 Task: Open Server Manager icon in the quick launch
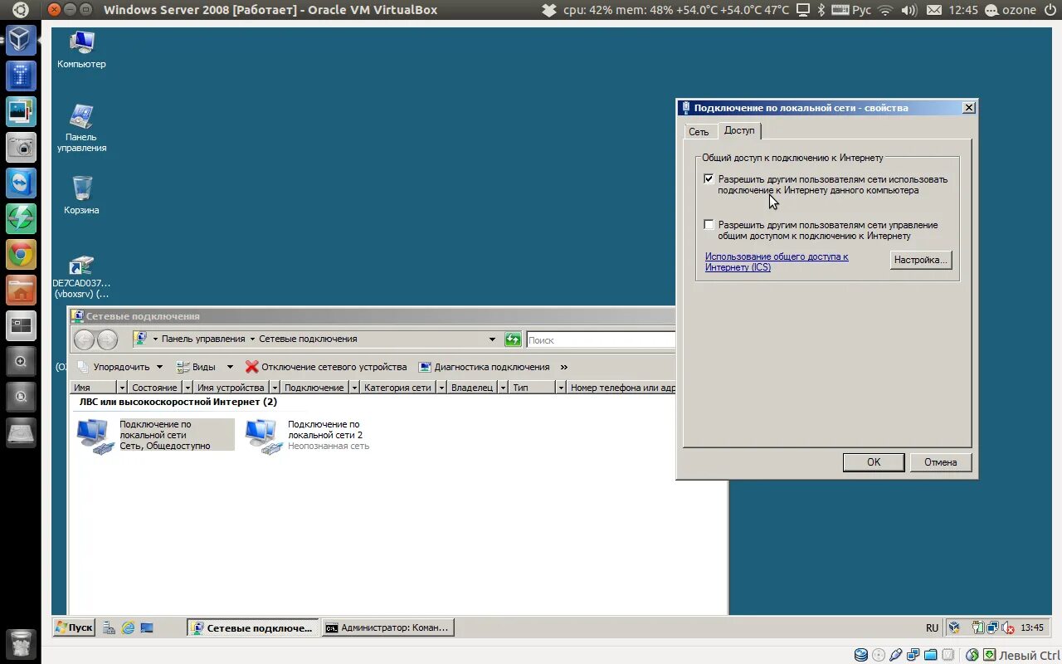pyautogui.click(x=109, y=628)
